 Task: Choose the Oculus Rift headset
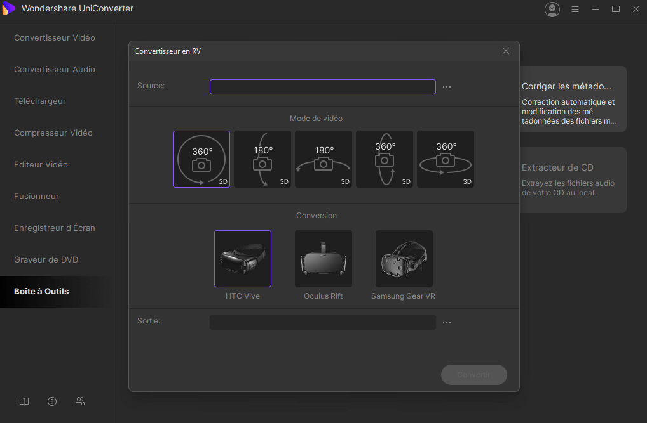pyautogui.click(x=323, y=259)
